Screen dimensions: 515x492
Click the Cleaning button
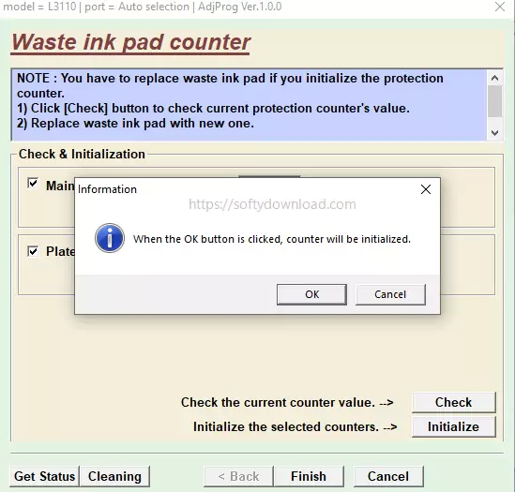114,476
